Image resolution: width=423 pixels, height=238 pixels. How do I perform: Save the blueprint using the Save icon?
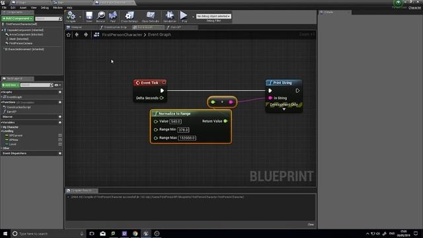coord(89,17)
